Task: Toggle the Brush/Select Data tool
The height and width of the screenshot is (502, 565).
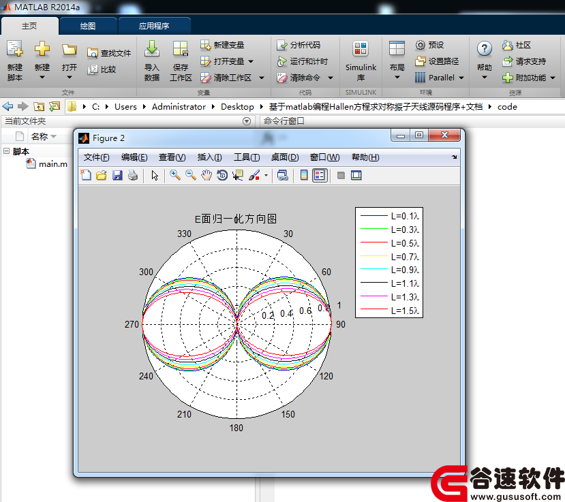Action: (x=254, y=175)
